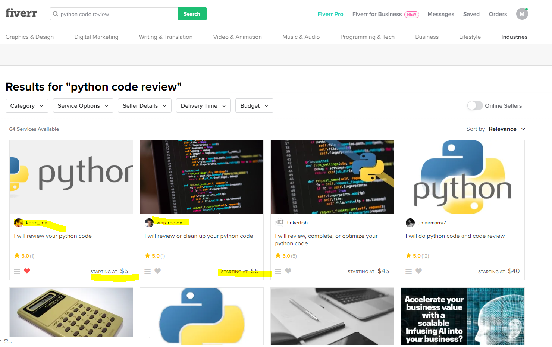Click seller name umairmarry7
The image size is (552, 347).
click(432, 223)
